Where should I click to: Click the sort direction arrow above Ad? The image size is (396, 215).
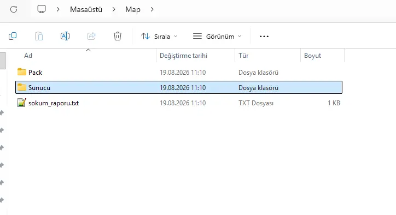click(x=89, y=50)
